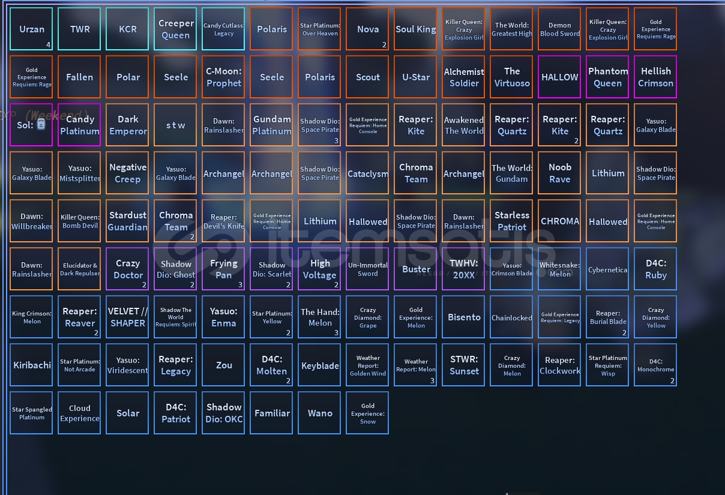Pick the Un-Immortal Sword item
Viewport: 725px width, 495px height.
(x=367, y=269)
